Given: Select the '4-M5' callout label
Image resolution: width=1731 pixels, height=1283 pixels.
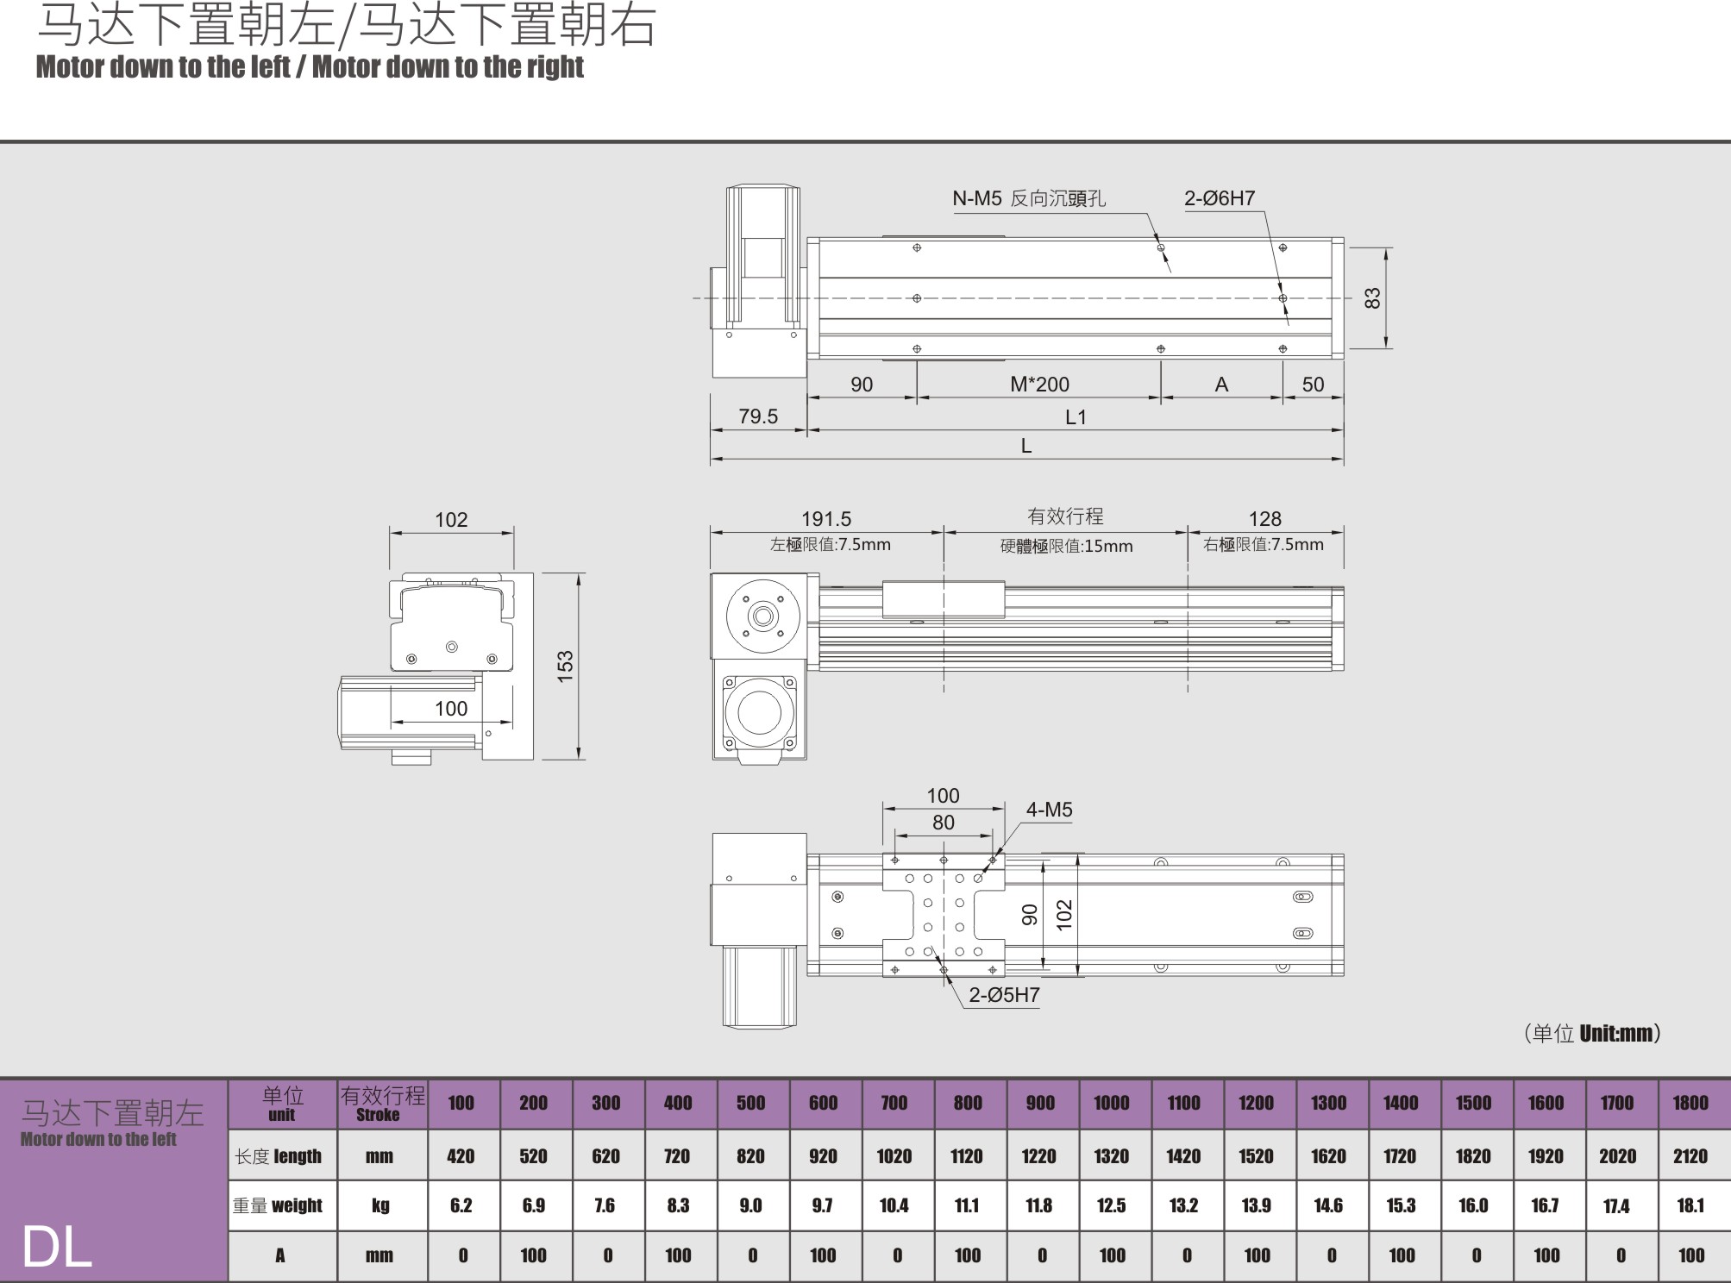Looking at the screenshot, I should (x=1049, y=810).
